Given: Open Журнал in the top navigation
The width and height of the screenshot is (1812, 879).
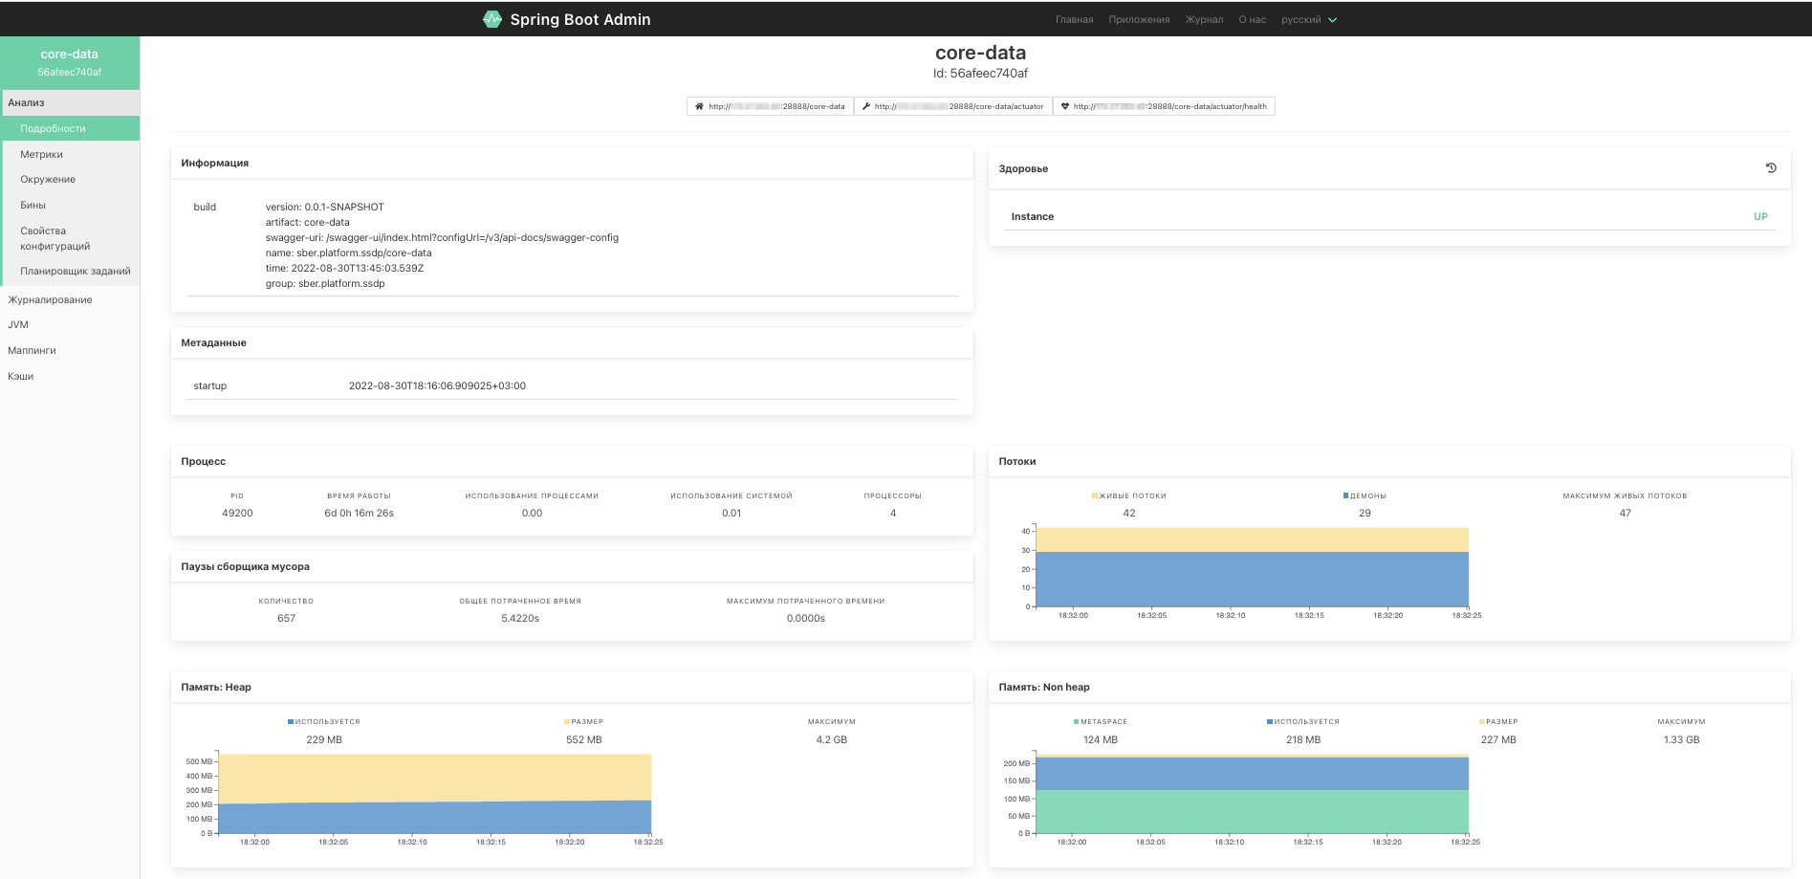Looking at the screenshot, I should (1204, 19).
